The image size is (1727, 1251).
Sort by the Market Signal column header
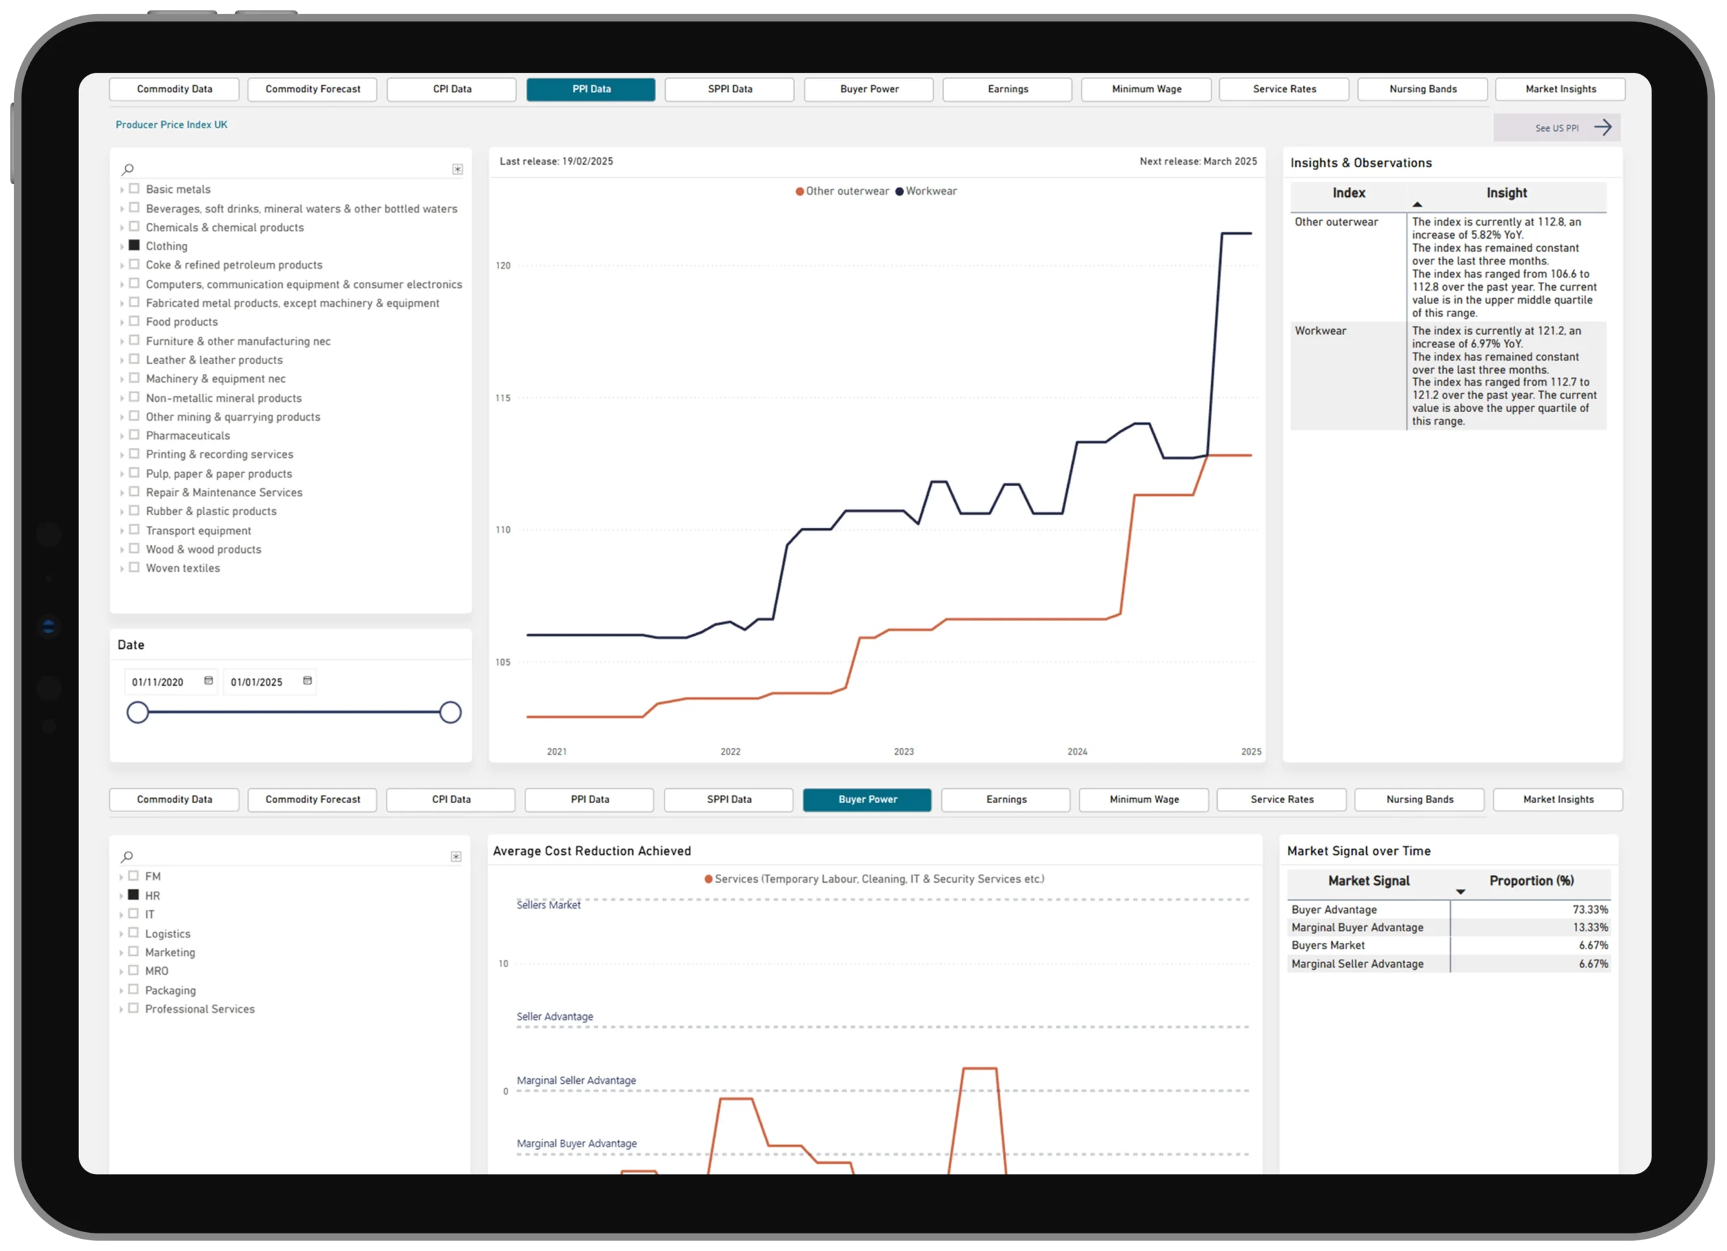click(x=1368, y=881)
